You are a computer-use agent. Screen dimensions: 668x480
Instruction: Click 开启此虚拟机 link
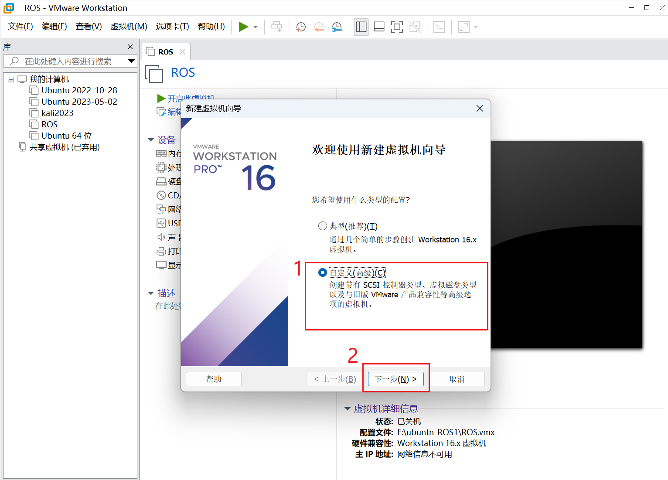pyautogui.click(x=191, y=99)
